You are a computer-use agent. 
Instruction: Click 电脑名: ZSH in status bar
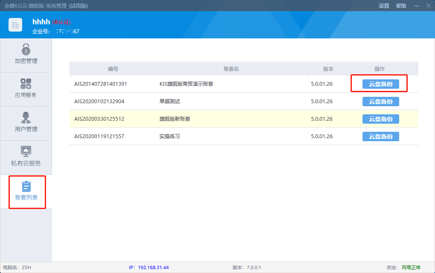17,267
